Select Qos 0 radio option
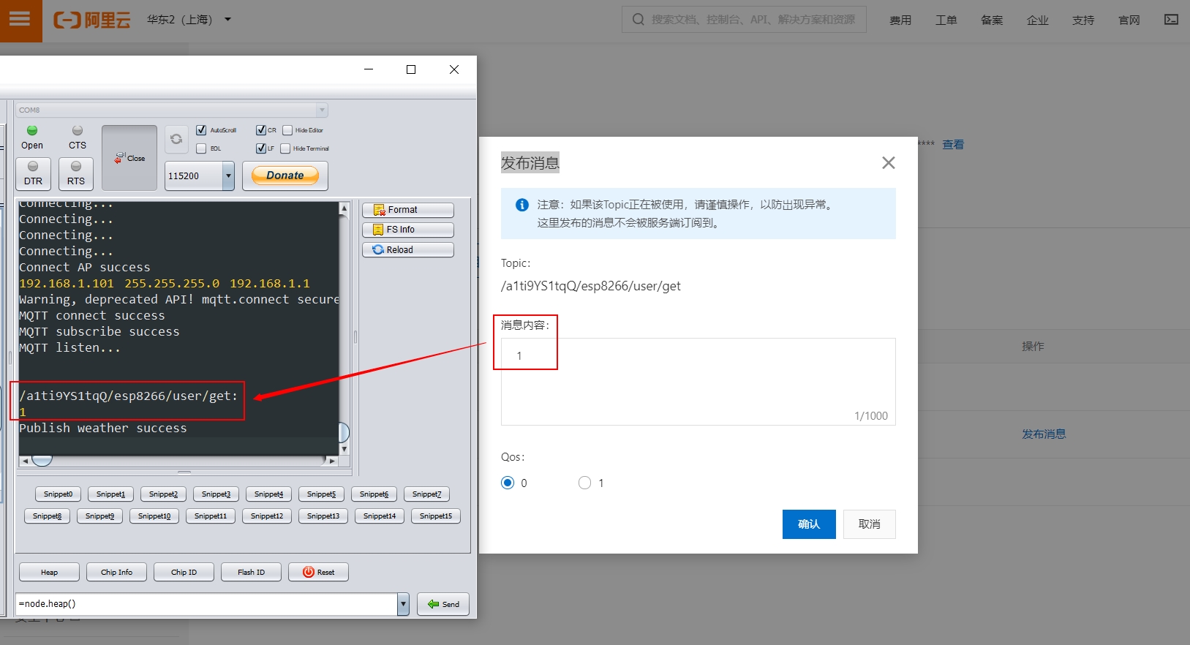Image resolution: width=1190 pixels, height=645 pixels. (x=508, y=483)
